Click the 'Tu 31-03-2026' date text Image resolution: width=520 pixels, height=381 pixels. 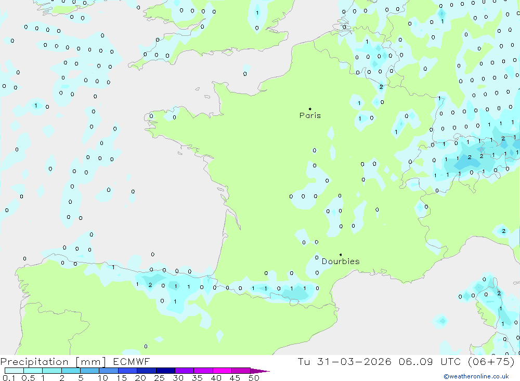(344, 361)
